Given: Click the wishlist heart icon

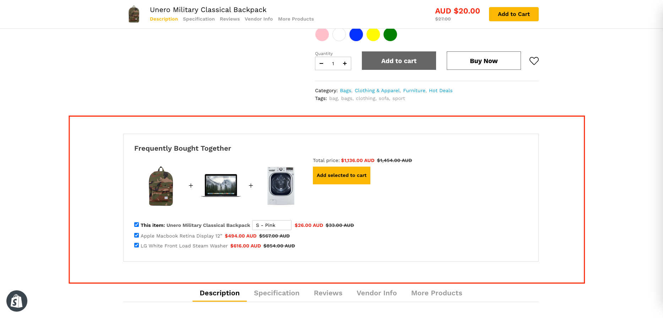Looking at the screenshot, I should point(534,61).
